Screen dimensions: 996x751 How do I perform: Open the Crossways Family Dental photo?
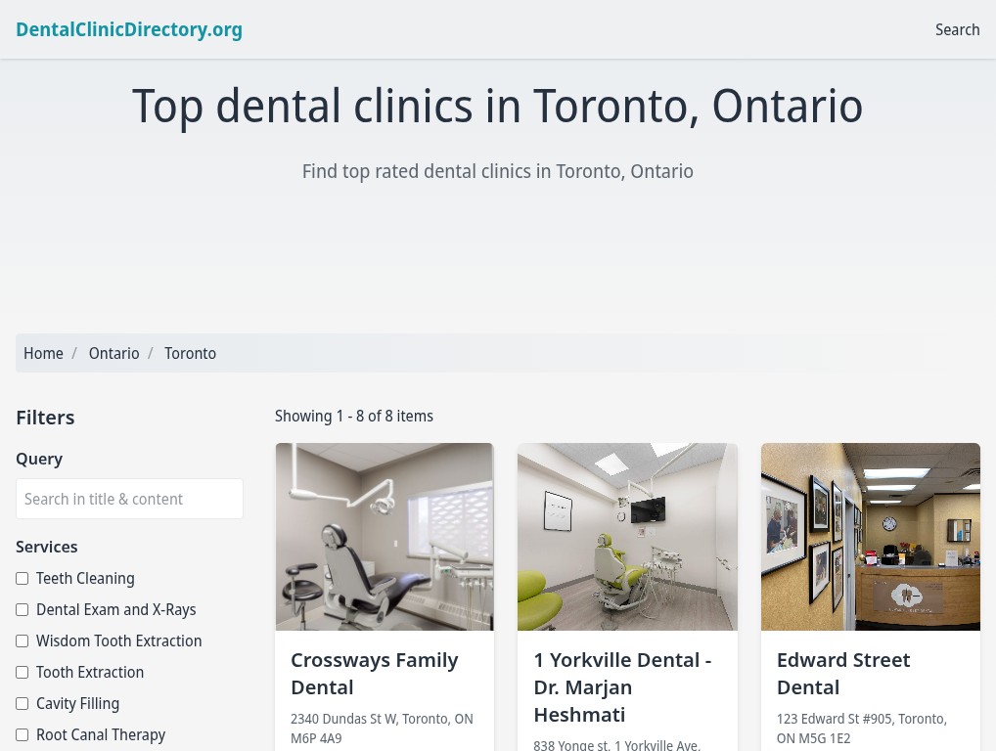pyautogui.click(x=385, y=537)
